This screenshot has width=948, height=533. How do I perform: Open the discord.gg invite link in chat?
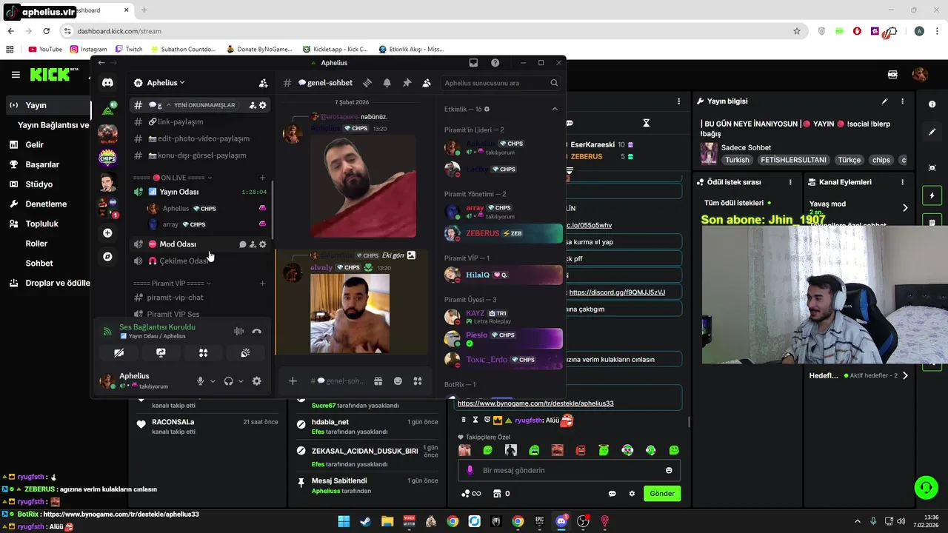pos(617,292)
